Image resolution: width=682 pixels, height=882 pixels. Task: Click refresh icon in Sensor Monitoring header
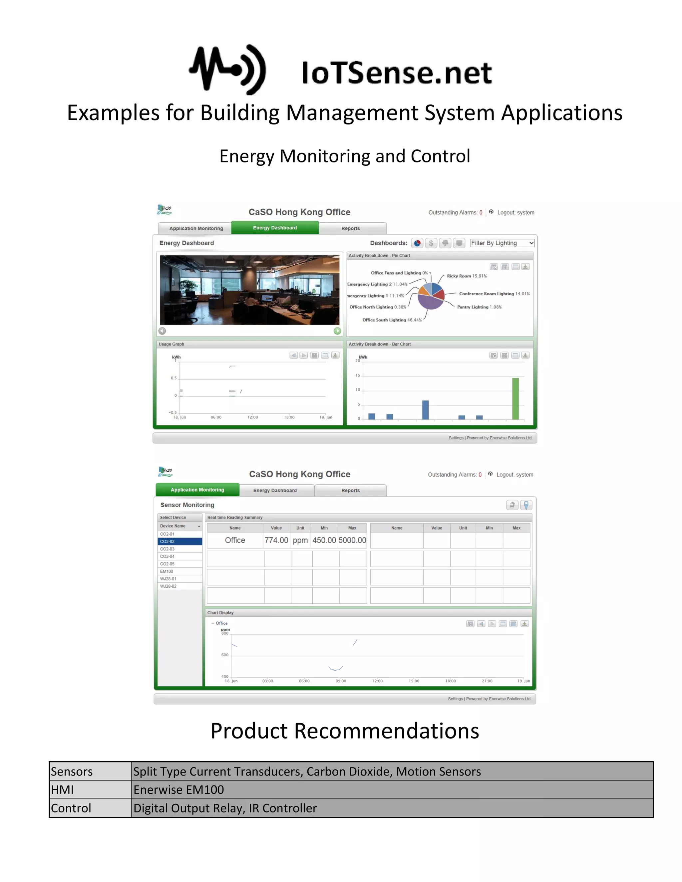tap(512, 505)
